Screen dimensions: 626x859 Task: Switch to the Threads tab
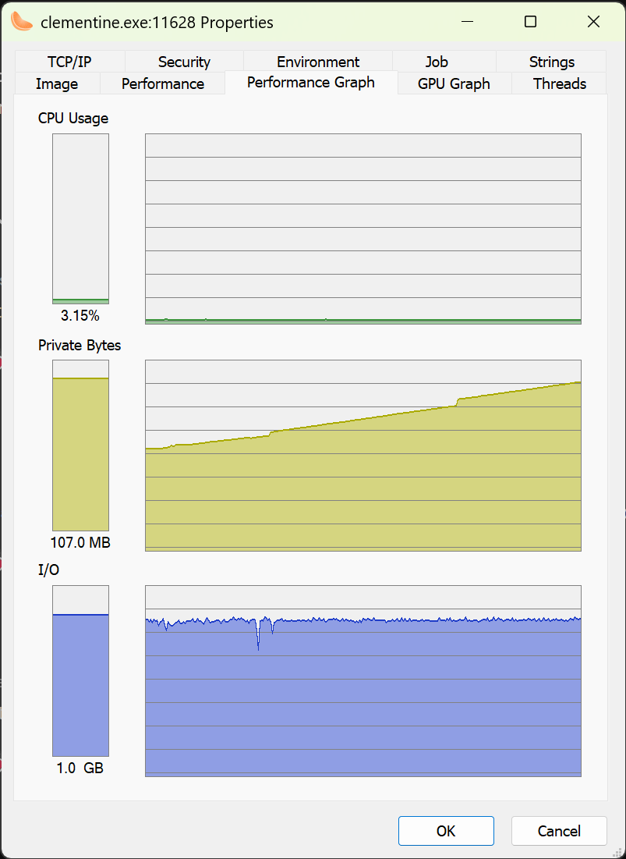[x=559, y=83]
